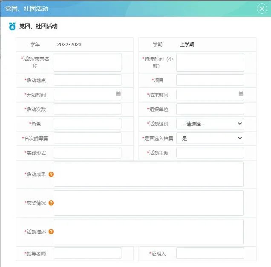The width and height of the screenshot is (271, 267).
Task: Open the 是否选入档案 dropdown
Action: point(210,138)
